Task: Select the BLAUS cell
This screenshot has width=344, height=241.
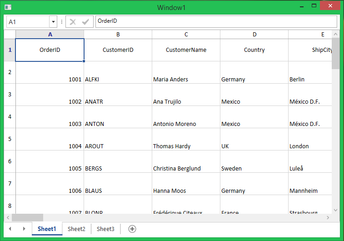Action: [118, 184]
